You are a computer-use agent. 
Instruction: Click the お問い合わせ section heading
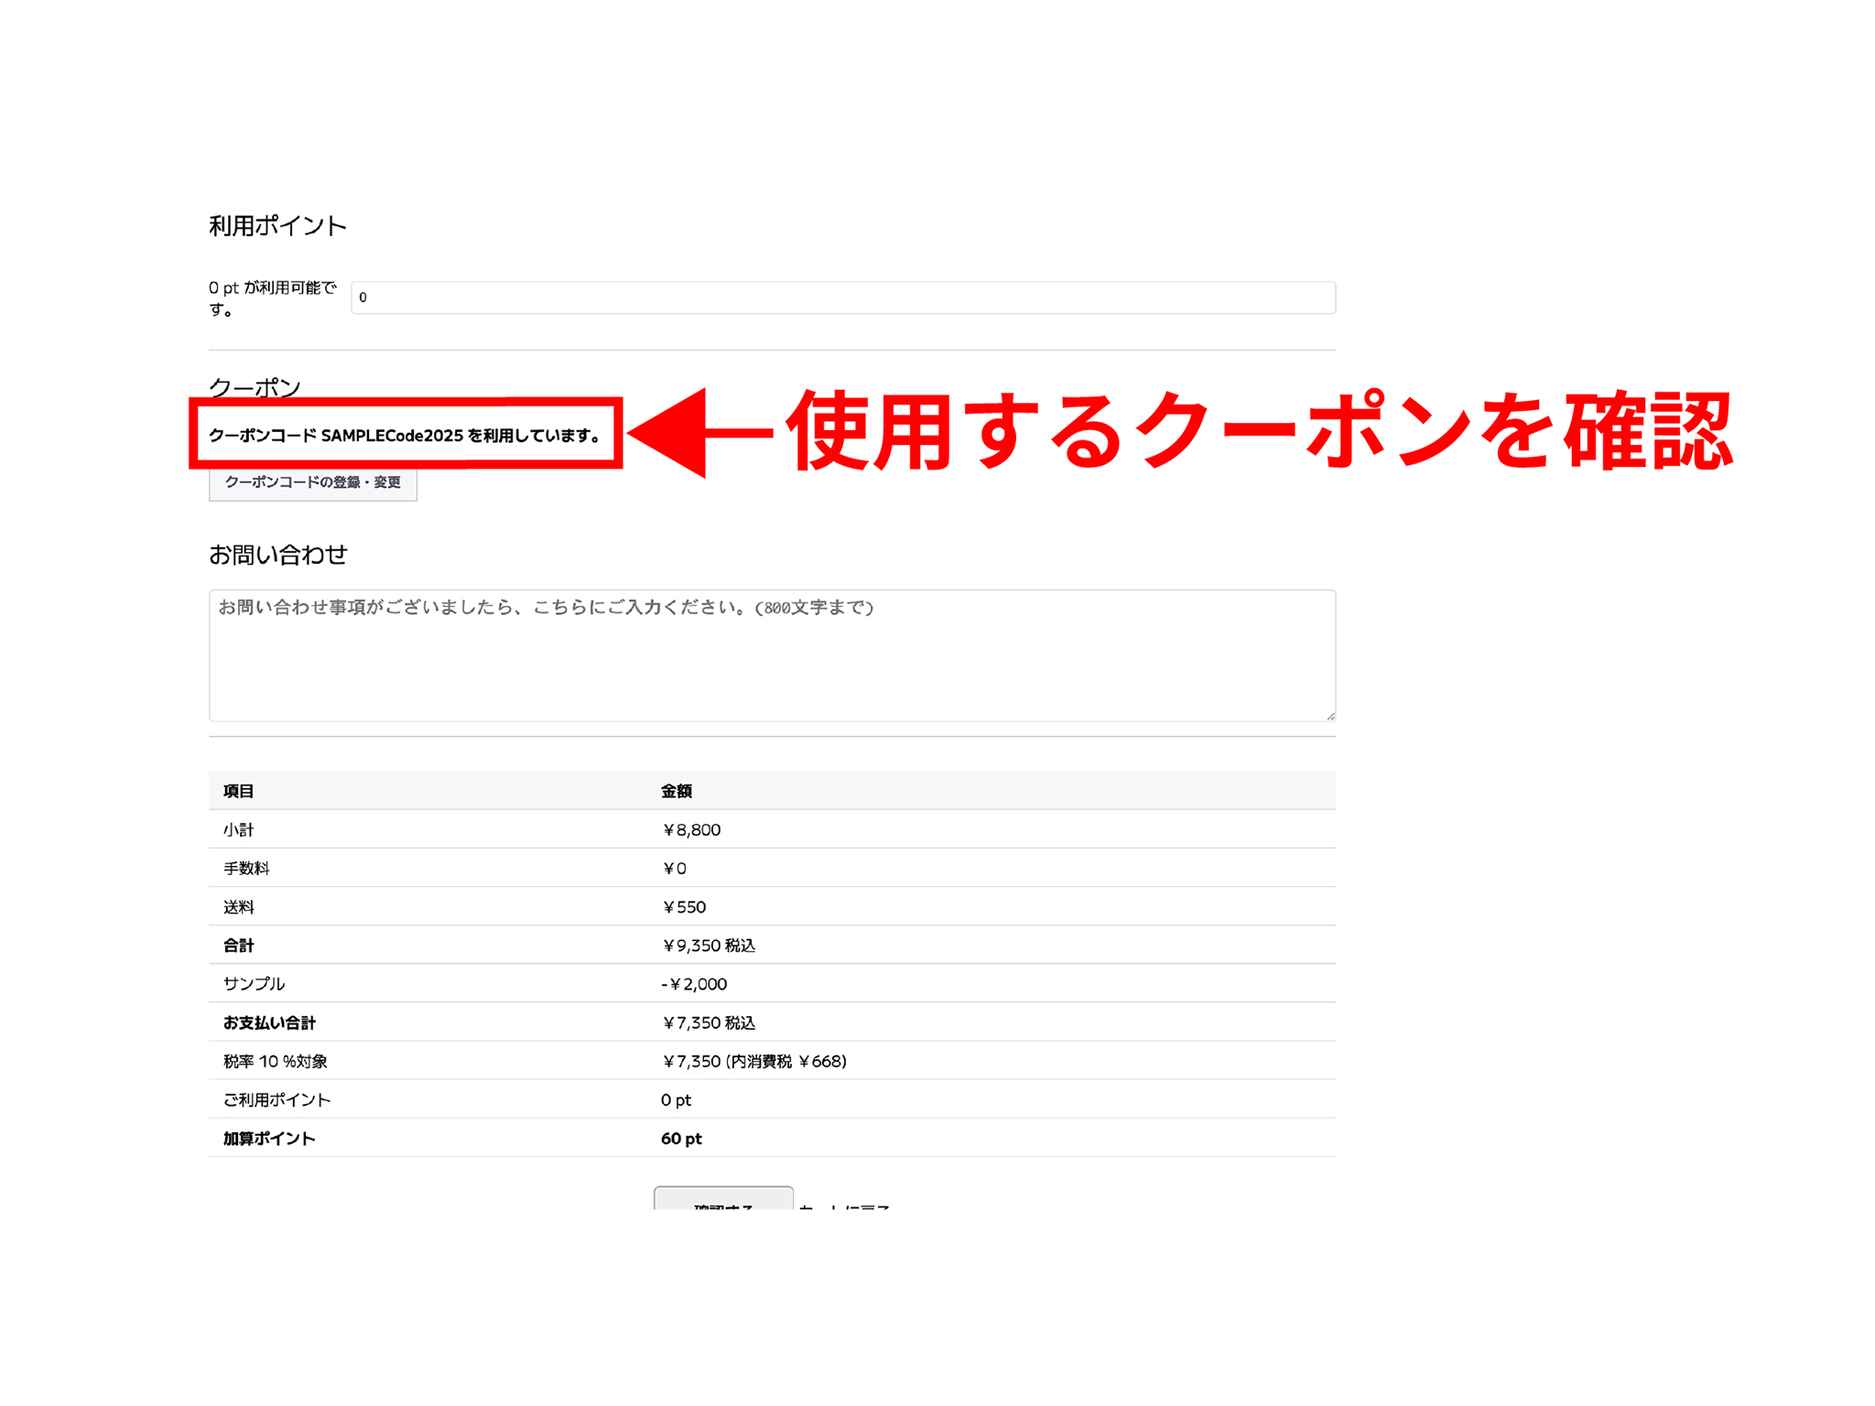[x=278, y=555]
